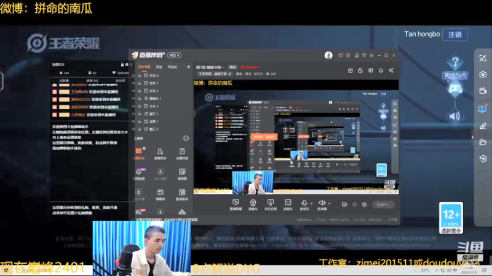Add 摄像头 camera source

pyautogui.click(x=253, y=205)
